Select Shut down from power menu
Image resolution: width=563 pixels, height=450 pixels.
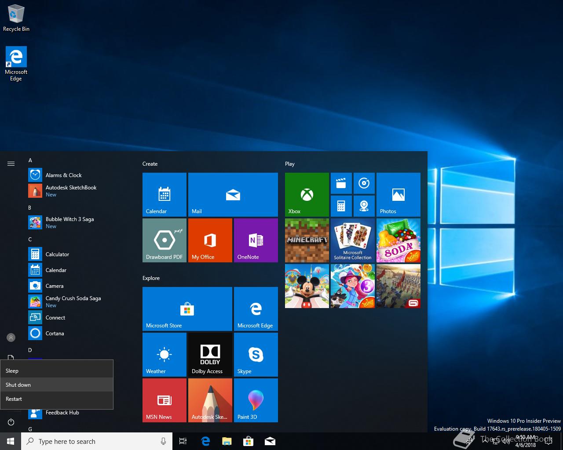(18, 385)
